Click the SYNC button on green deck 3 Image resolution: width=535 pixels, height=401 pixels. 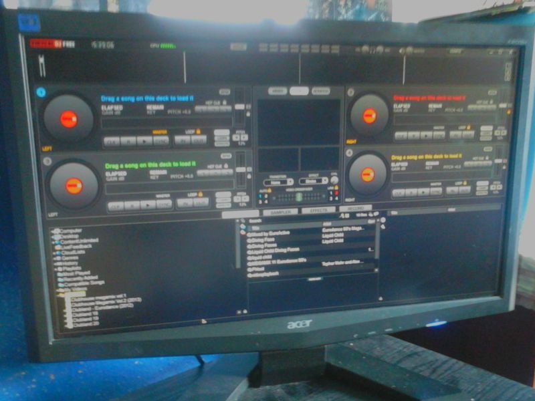[x=164, y=205]
